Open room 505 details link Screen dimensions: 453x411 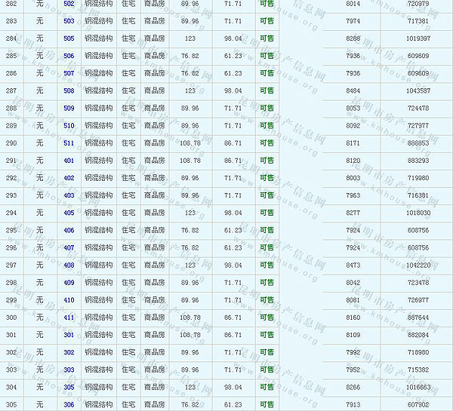(x=69, y=38)
